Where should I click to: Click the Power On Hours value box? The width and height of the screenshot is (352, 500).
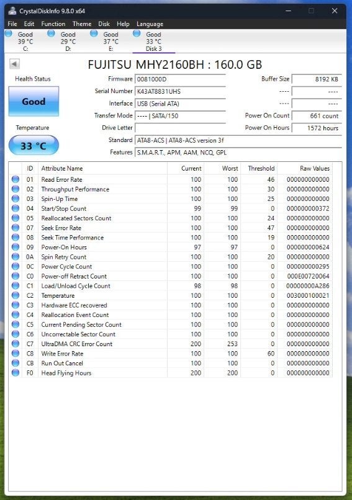point(316,128)
